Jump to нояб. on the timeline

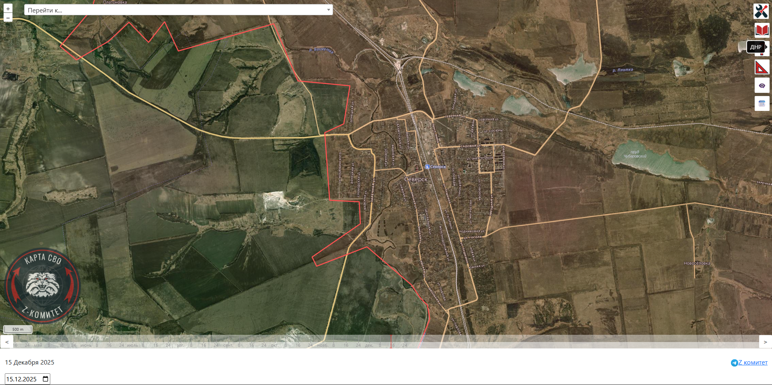(323, 345)
